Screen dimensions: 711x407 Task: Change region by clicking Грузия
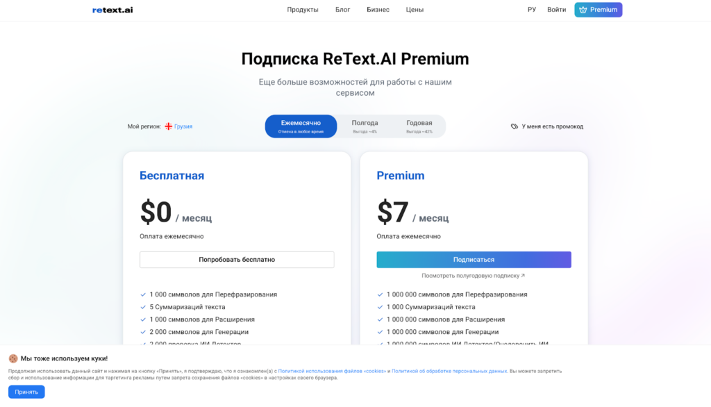coord(183,126)
